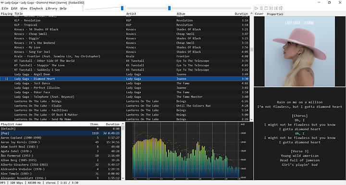Screen dimensions: 346x185
Task: Play a random track icon
Action: pos(281,8)
